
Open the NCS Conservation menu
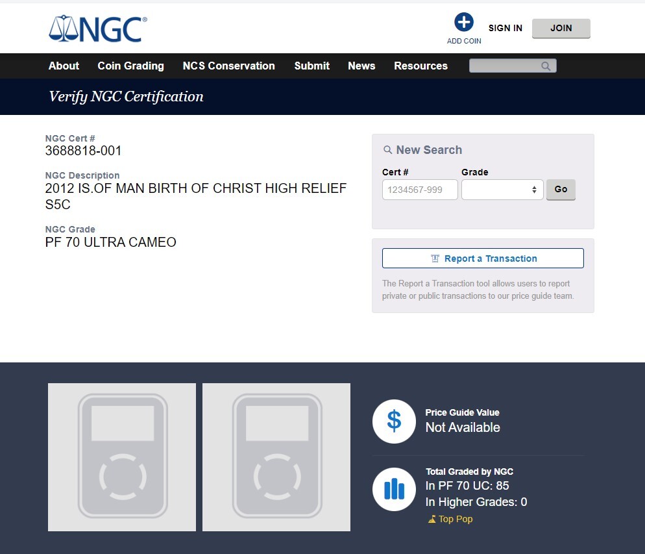click(x=228, y=66)
